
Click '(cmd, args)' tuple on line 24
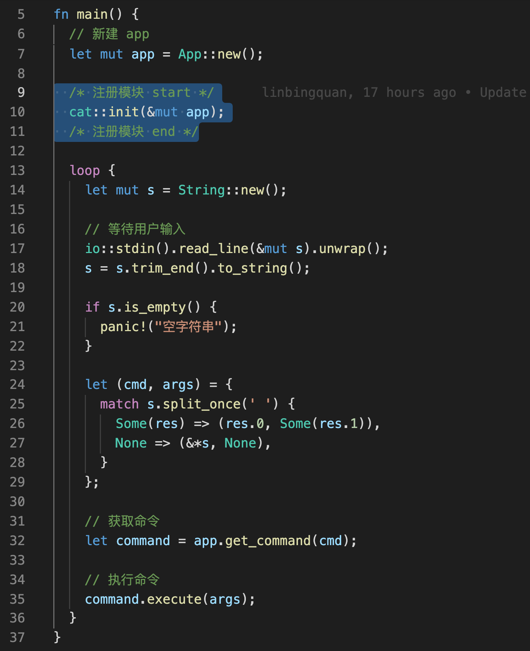coord(158,384)
